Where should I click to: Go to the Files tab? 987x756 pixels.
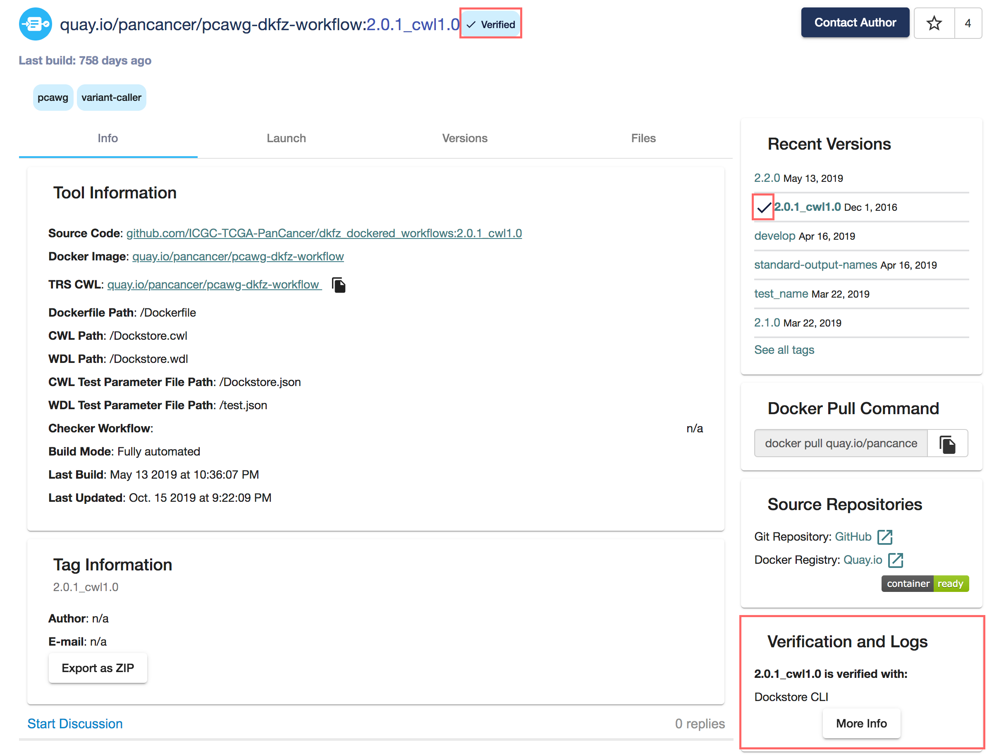click(643, 138)
